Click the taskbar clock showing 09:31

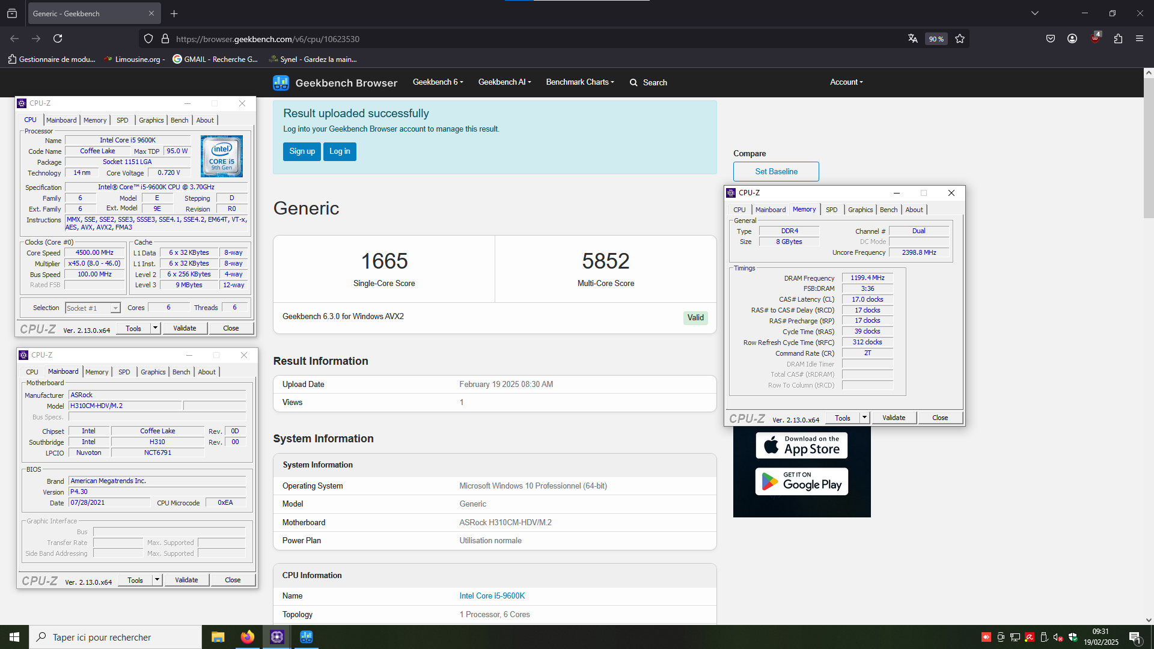coord(1101,637)
